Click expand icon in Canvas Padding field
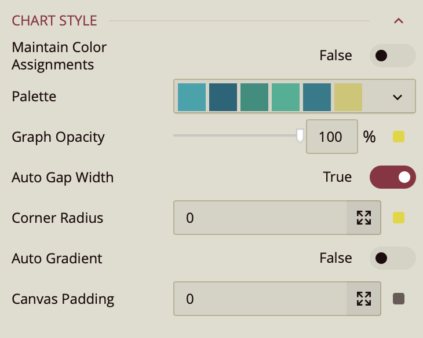This screenshot has width=423, height=338. click(364, 299)
